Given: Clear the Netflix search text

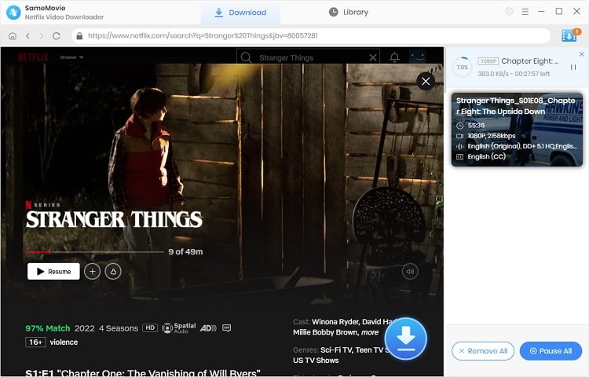Looking at the screenshot, I should [372, 57].
